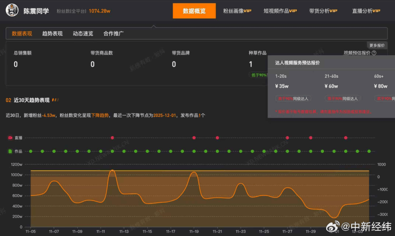
Task: Toggle the green 作品 legend icon
Action: pyautogui.click(x=10, y=151)
